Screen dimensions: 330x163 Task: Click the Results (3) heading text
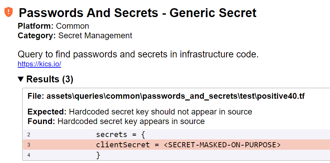coord(50,79)
